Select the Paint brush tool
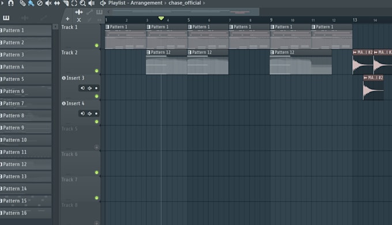This screenshot has height=225, width=392. 31,3
